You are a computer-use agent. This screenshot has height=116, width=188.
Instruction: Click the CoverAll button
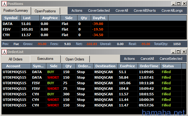click(122, 10)
